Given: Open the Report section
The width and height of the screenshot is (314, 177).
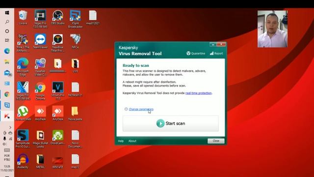Looking at the screenshot, I should coord(216,54).
